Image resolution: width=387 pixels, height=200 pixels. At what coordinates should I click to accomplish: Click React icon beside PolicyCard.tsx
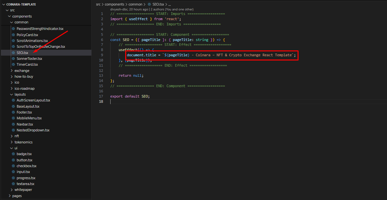click(x=14, y=35)
